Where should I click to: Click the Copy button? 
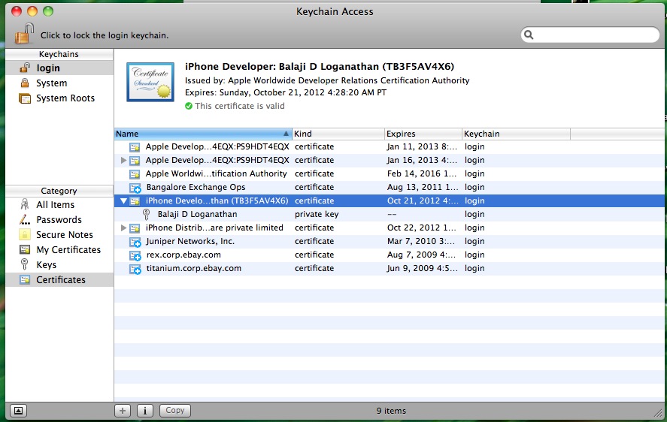pos(174,411)
